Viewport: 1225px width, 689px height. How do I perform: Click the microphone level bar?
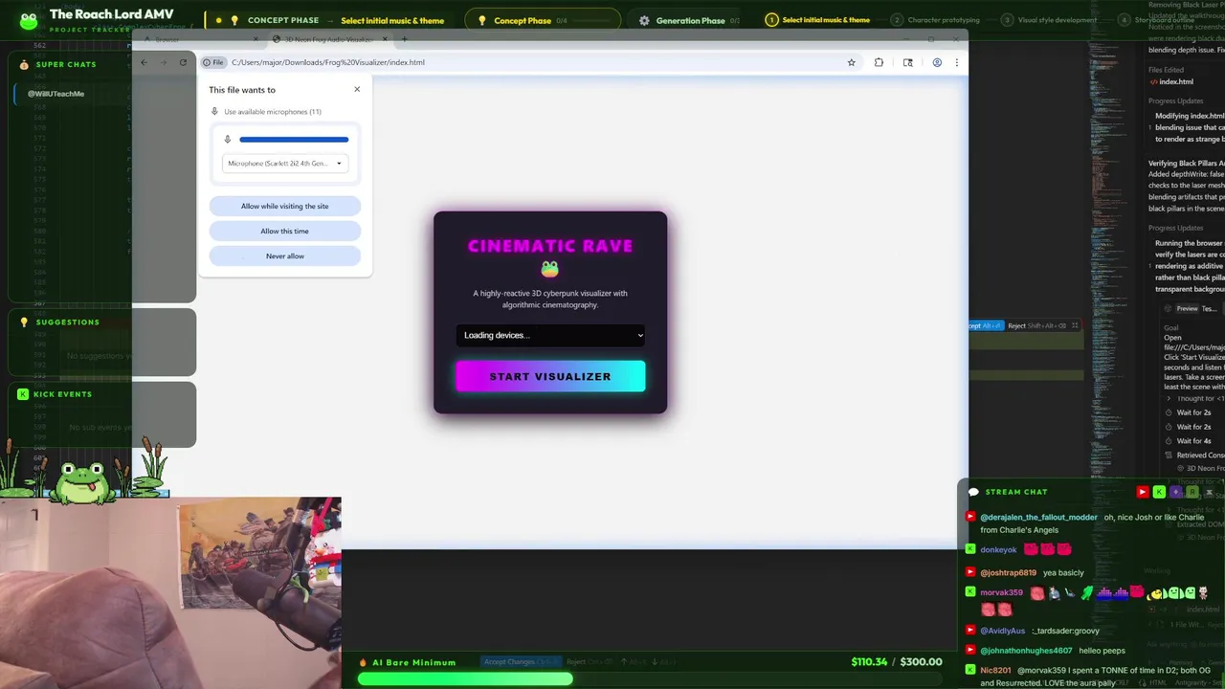(x=294, y=140)
